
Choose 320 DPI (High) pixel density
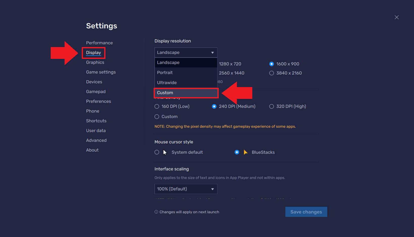271,106
